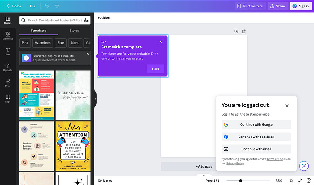Expand the page thumbnails chevron
Viewport: 314px width, 185px height.
(204, 175)
